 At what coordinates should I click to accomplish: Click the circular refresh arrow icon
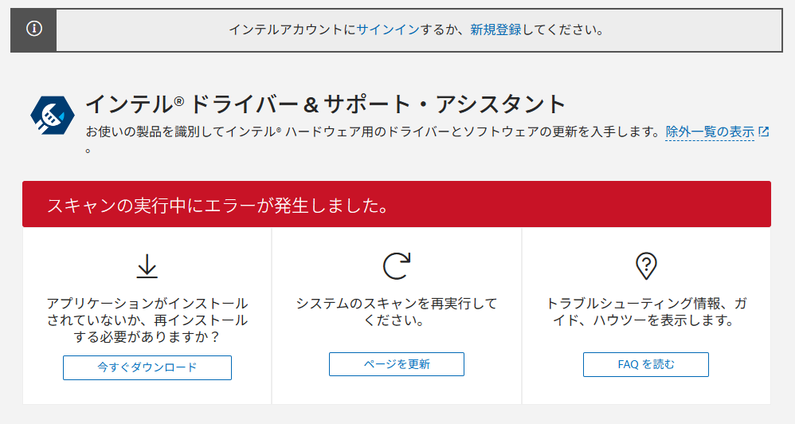pyautogui.click(x=396, y=266)
